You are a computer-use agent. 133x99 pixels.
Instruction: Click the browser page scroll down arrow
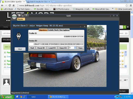click(x=132, y=93)
